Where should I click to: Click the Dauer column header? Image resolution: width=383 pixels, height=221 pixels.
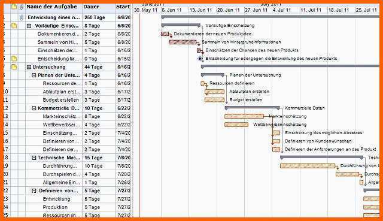click(x=91, y=7)
